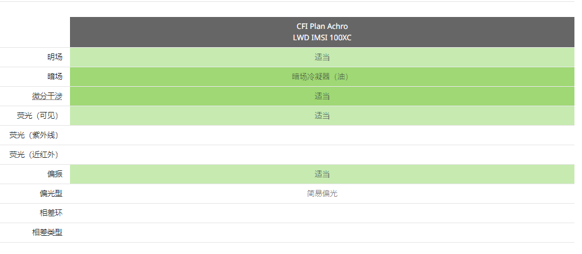Screen dimensions: 582x254
Task: Click the CFI Plan Achro LWD IMSI 100XC header
Action: (x=322, y=32)
